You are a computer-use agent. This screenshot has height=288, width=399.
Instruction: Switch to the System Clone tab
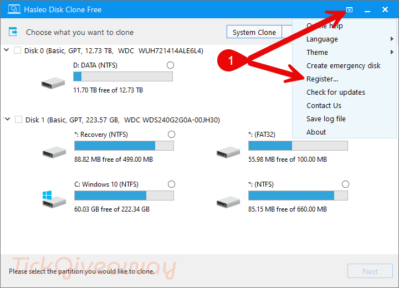pyautogui.click(x=254, y=32)
